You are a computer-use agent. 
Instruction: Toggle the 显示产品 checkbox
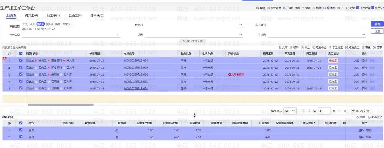(x=358, y=8)
